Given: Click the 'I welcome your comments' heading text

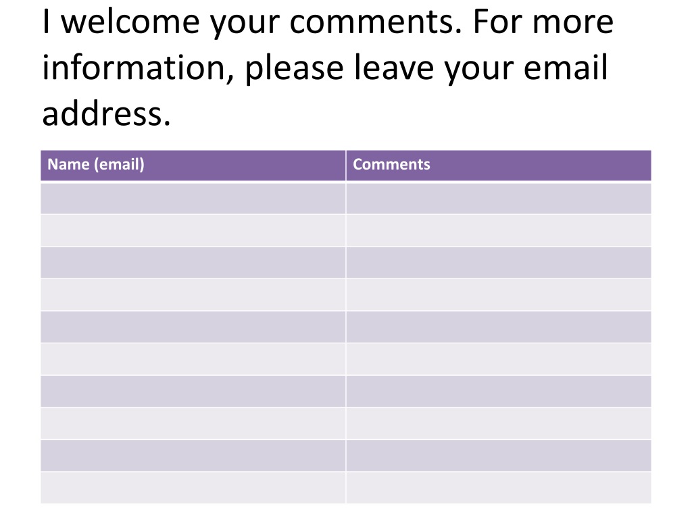Looking at the screenshot, I should coord(252,22).
